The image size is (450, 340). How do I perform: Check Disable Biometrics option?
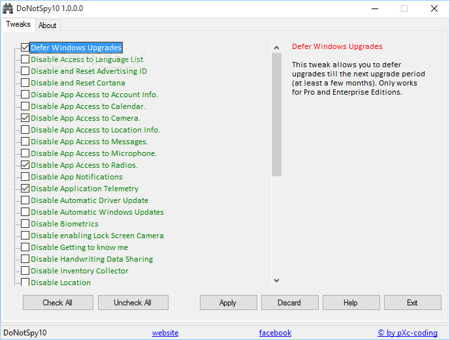25,224
